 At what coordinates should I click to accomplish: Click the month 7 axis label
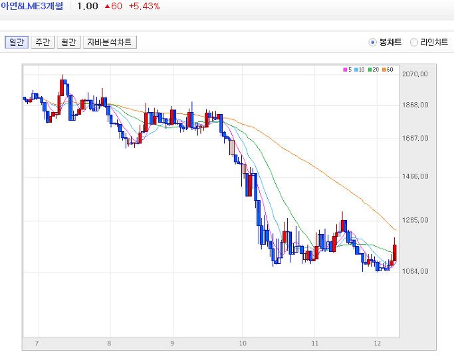[x=37, y=343]
